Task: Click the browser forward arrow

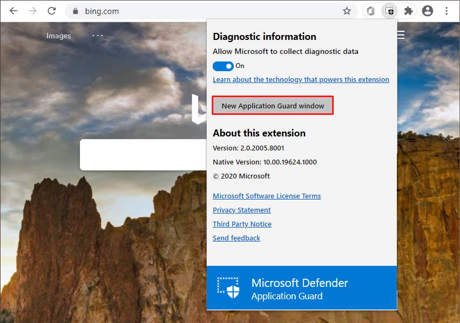Action: (32, 11)
